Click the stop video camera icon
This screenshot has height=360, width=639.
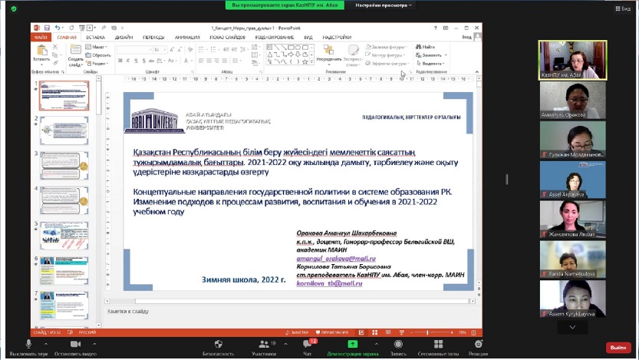point(75,344)
